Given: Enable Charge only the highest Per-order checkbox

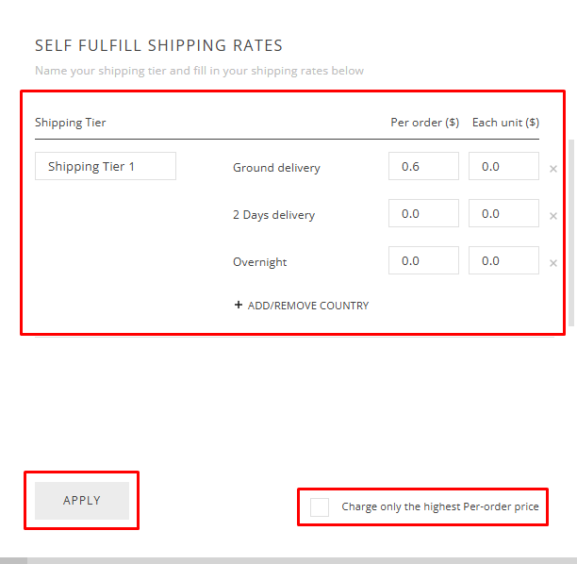Looking at the screenshot, I should point(320,506).
